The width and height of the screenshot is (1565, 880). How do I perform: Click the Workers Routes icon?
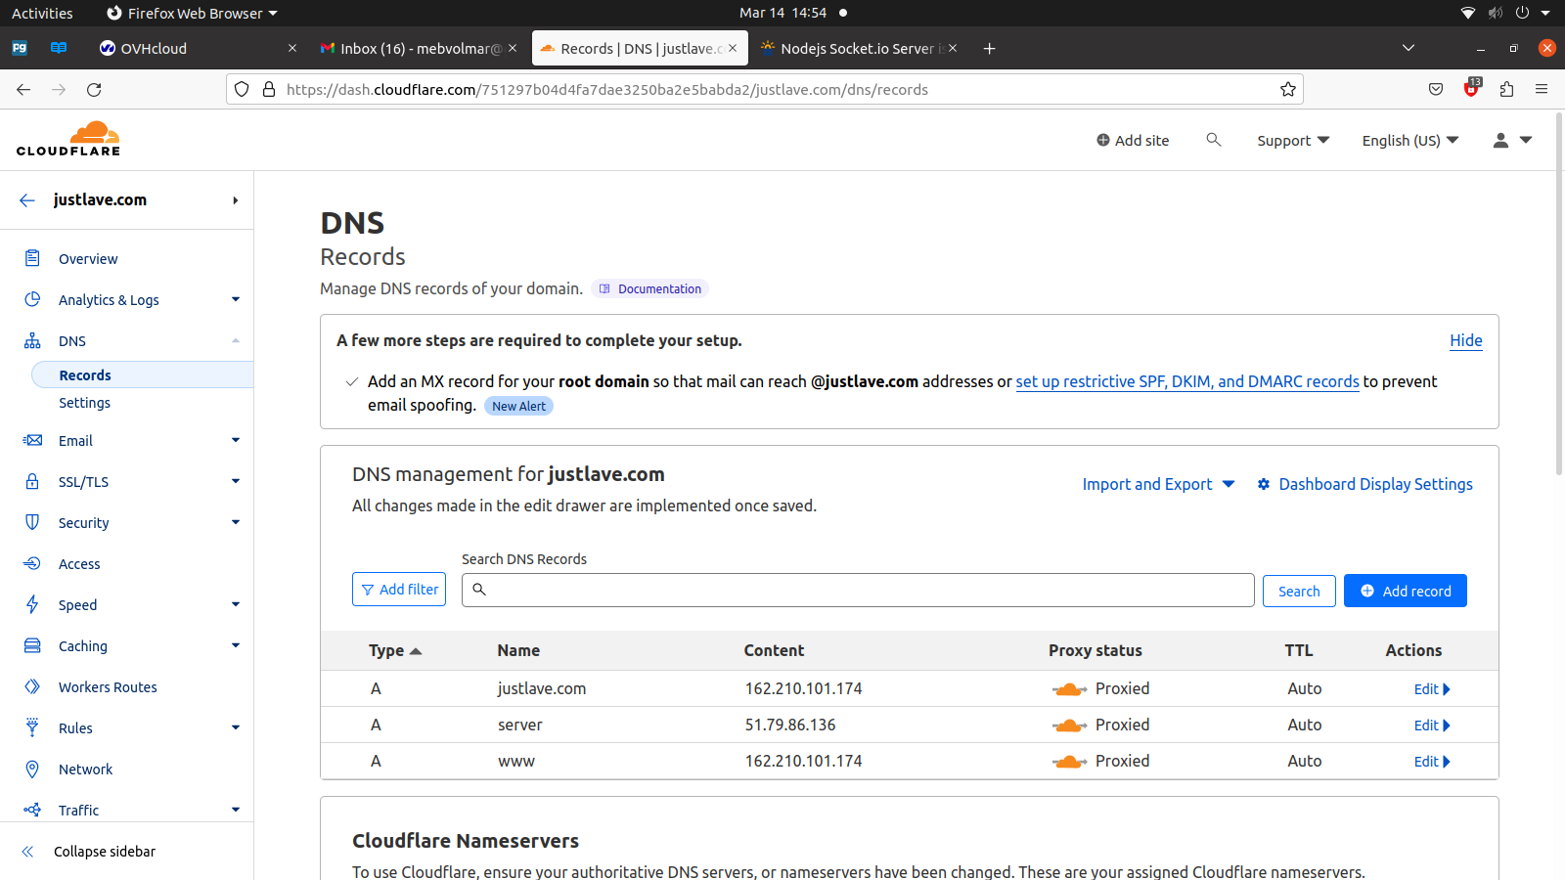tap(32, 686)
